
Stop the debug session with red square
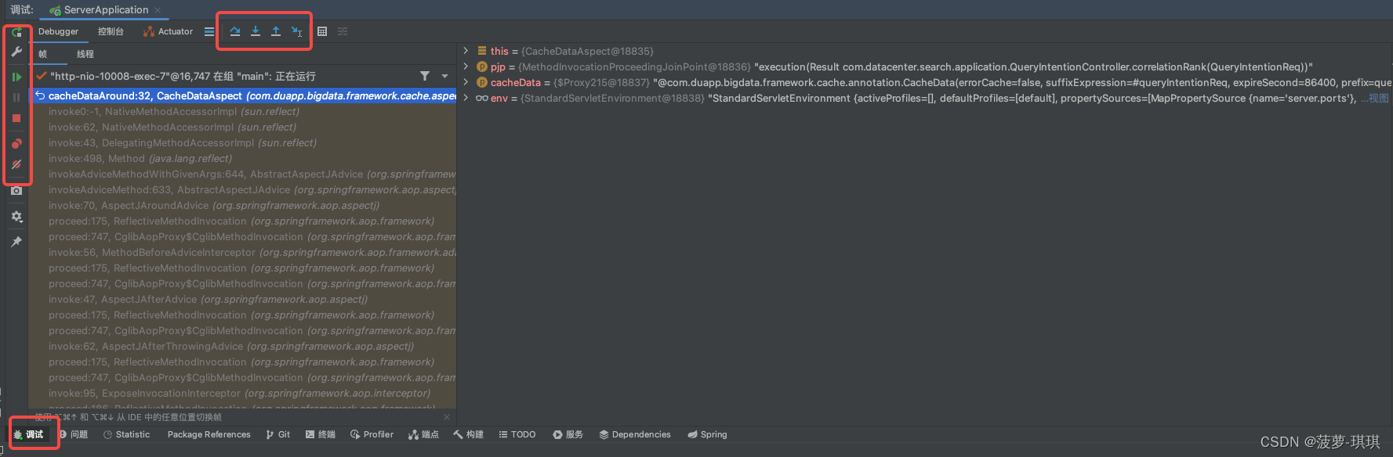pos(16,118)
